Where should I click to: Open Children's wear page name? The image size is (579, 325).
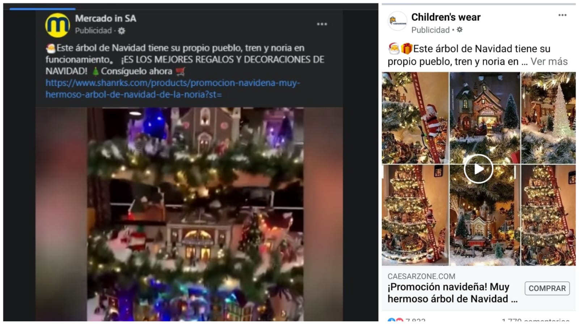tap(446, 17)
